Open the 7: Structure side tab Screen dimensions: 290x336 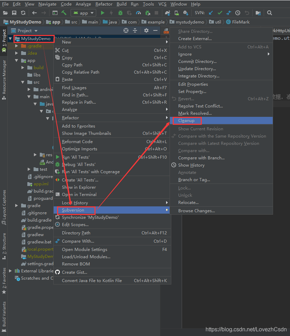[4, 246]
